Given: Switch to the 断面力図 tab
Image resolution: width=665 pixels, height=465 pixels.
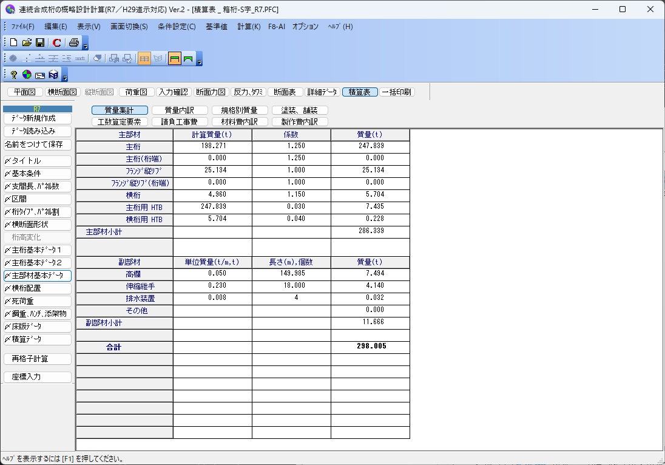Looking at the screenshot, I should coord(211,92).
